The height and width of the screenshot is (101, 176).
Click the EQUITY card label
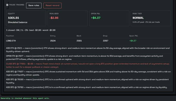[11, 13]
